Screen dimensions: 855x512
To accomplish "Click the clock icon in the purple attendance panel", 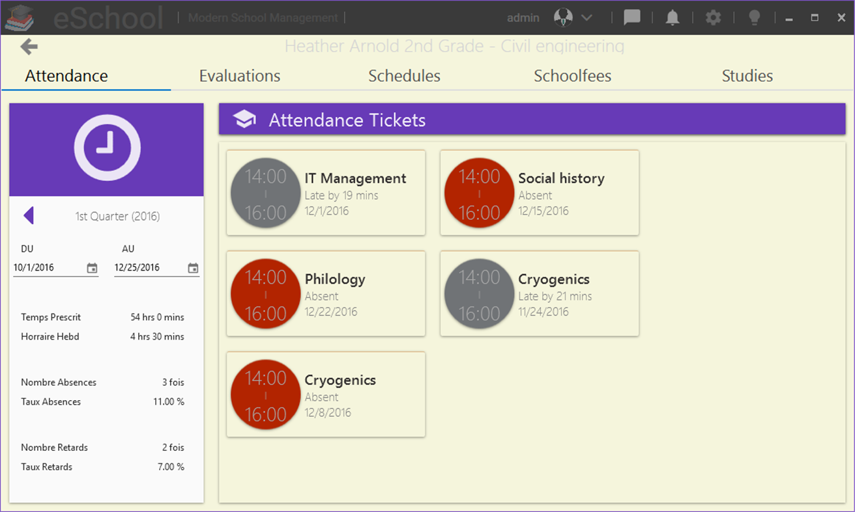I will click(x=106, y=148).
